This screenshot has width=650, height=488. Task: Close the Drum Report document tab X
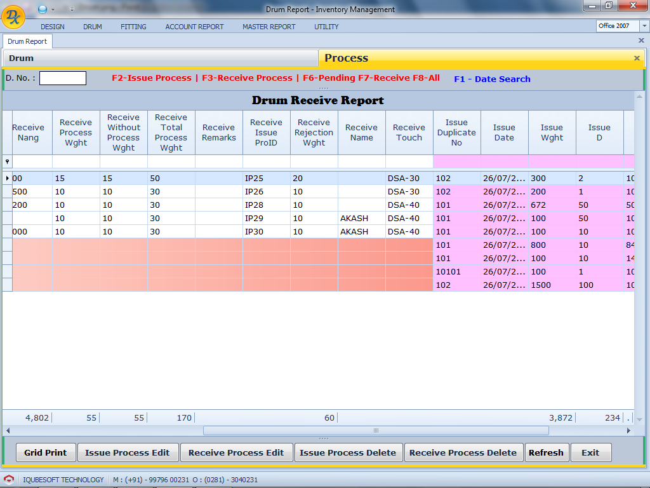tap(641, 40)
